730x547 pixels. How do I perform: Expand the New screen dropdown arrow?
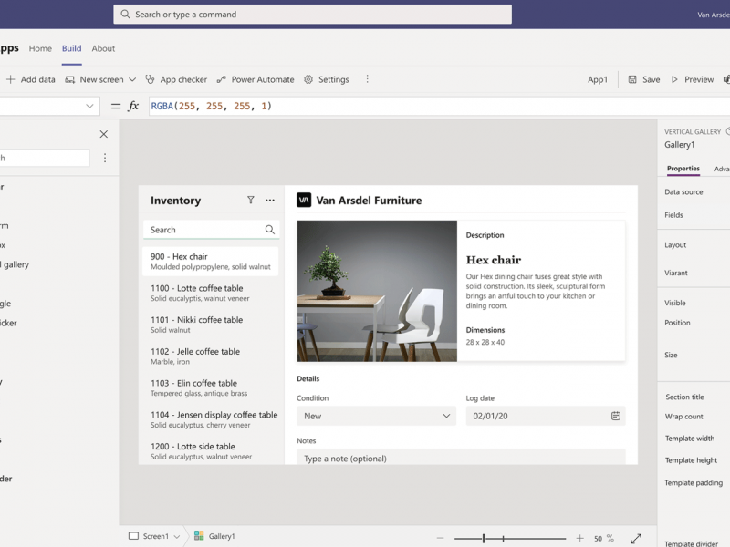(132, 79)
